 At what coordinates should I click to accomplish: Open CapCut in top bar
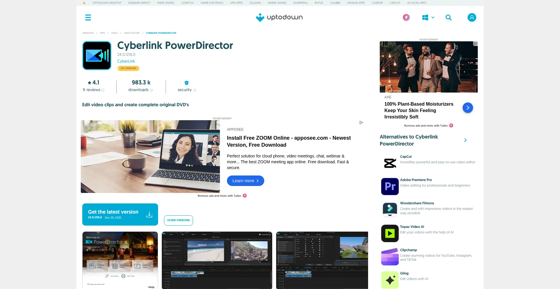click(x=395, y=3)
